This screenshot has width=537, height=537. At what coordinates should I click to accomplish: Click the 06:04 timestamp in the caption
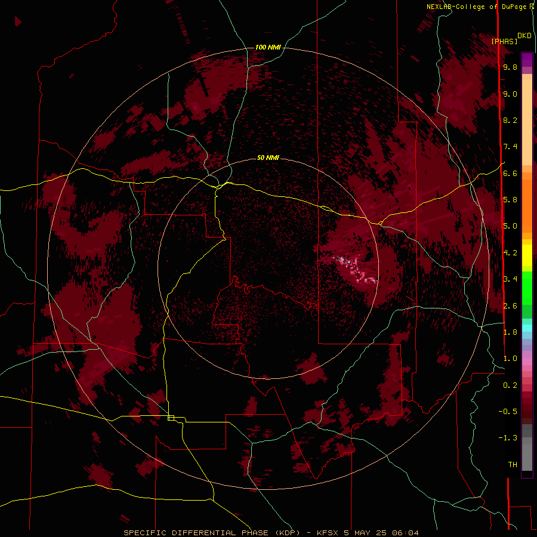click(406, 533)
